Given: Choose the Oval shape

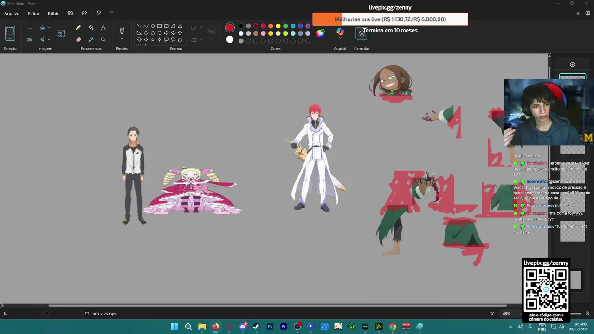Looking at the screenshot, I should pyautogui.click(x=153, y=26).
